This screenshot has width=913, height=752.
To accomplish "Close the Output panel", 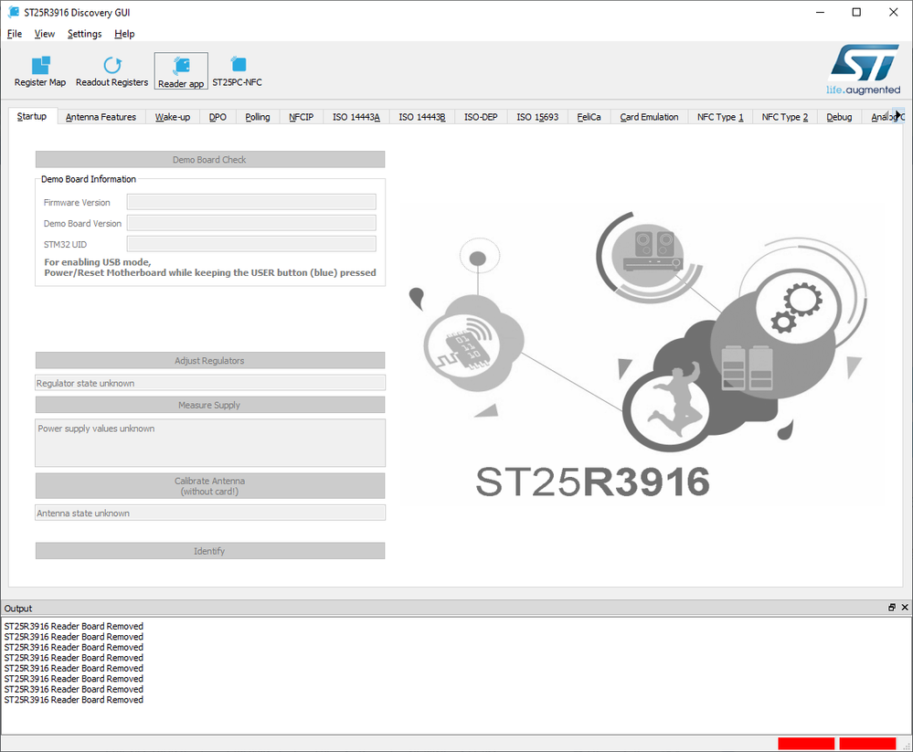I will [x=905, y=607].
